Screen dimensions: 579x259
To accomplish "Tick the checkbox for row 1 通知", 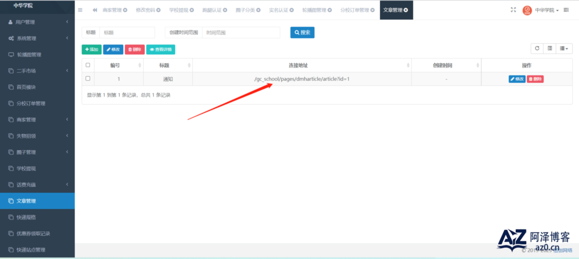I will click(88, 78).
